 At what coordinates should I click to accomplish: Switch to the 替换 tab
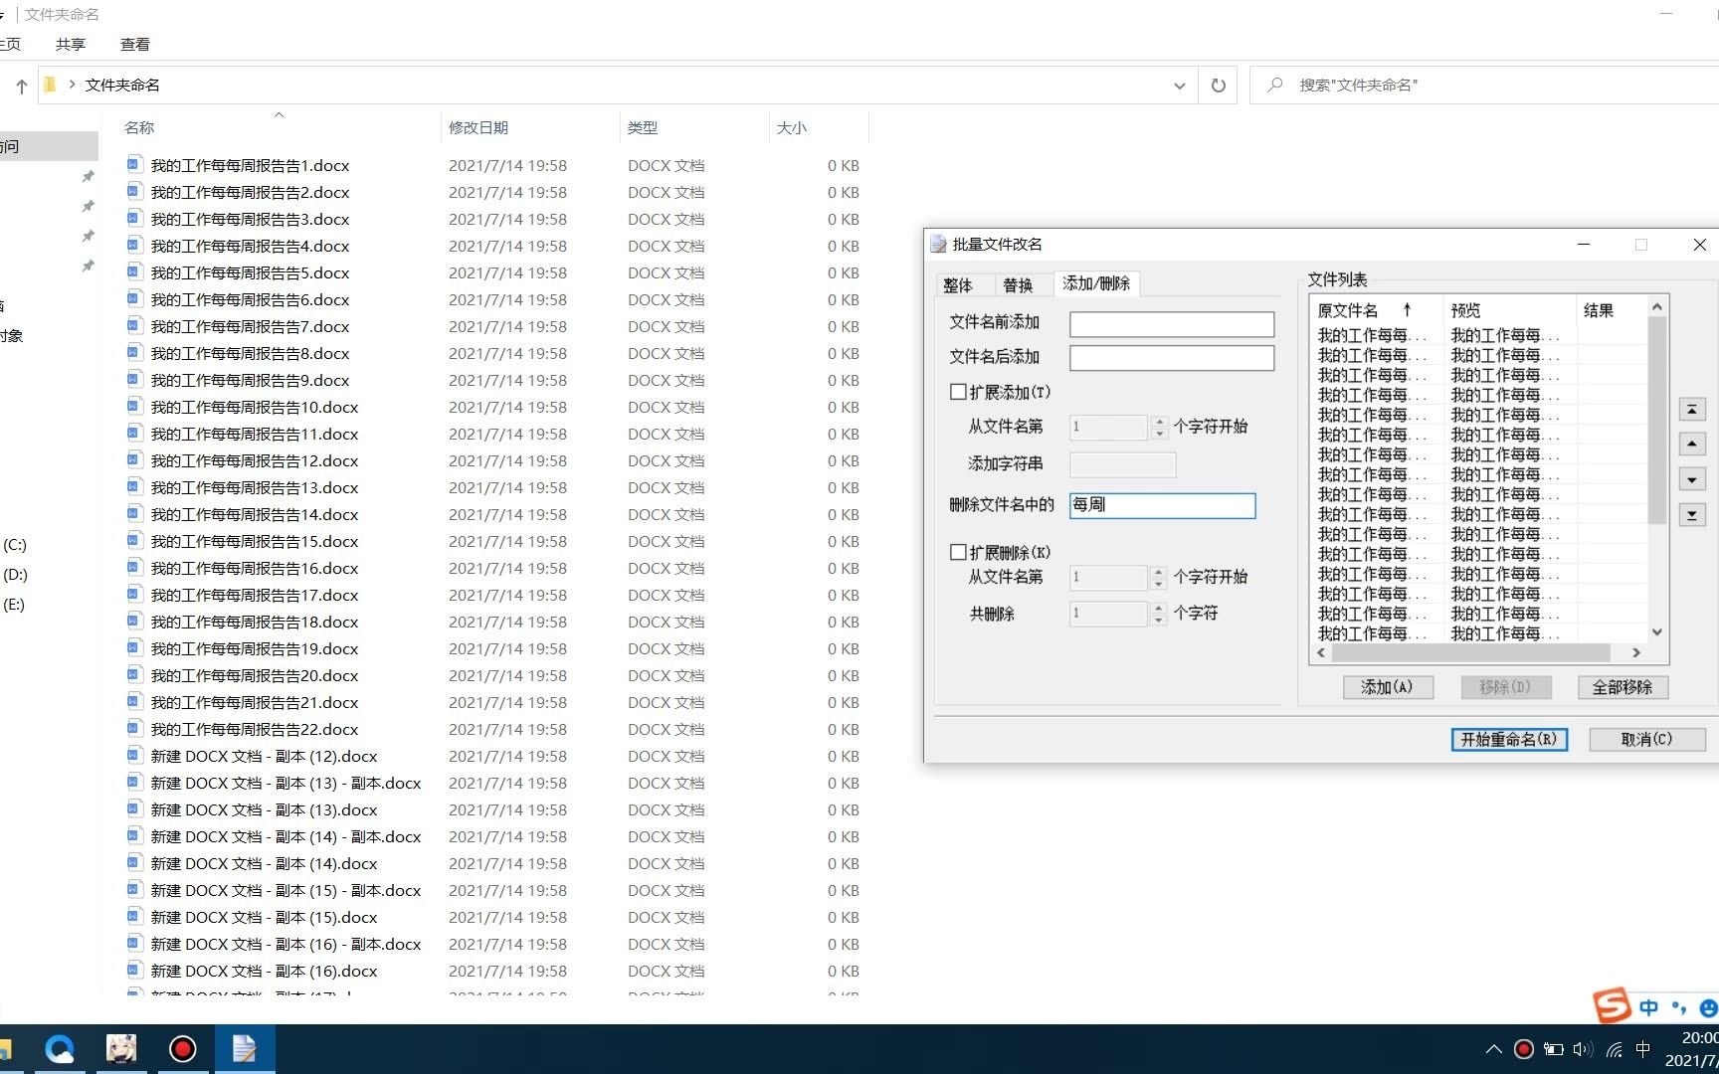click(1019, 284)
